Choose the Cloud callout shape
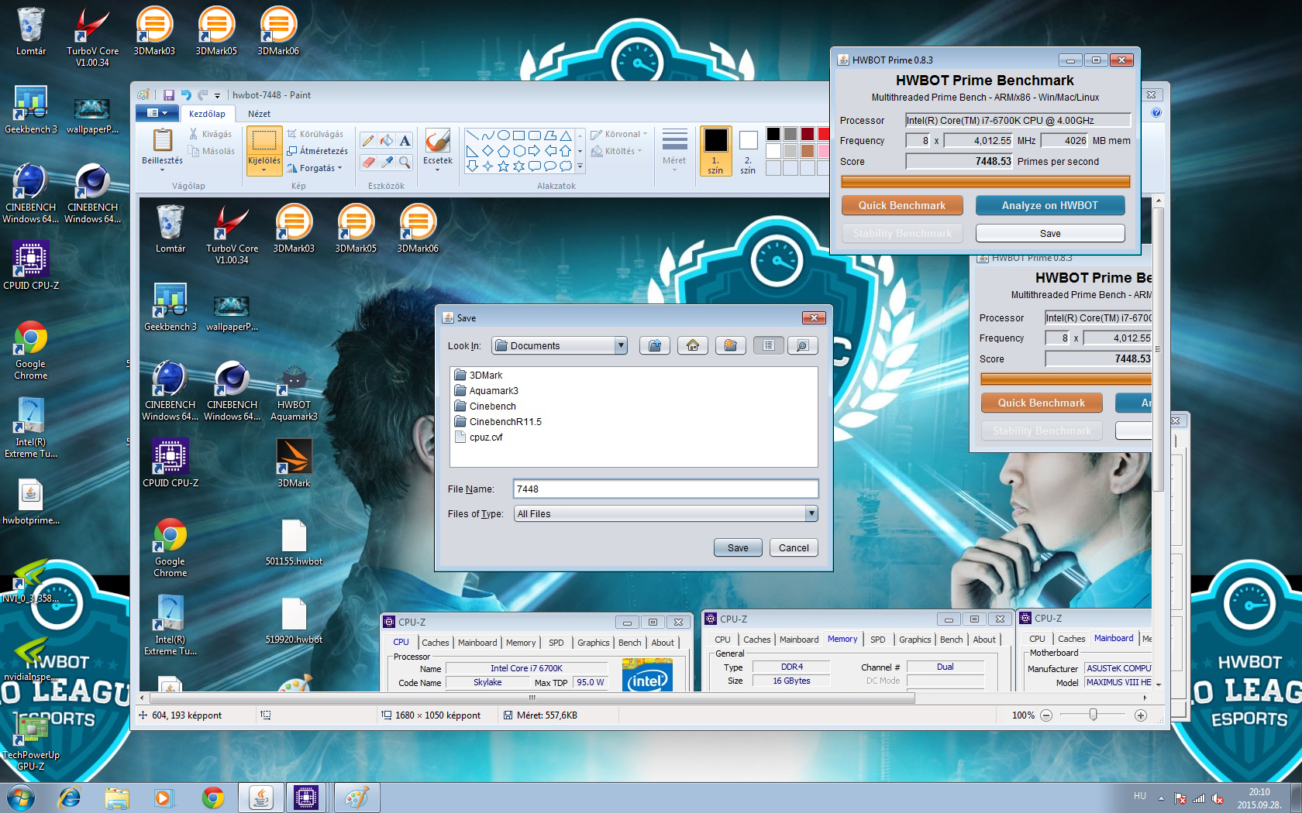 (x=566, y=166)
